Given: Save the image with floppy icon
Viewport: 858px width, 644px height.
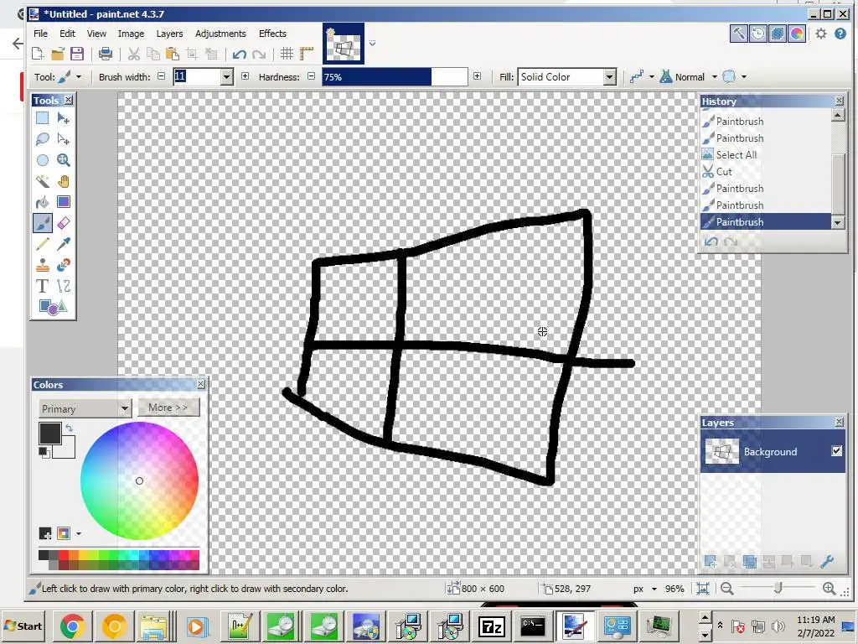Looking at the screenshot, I should click(77, 54).
